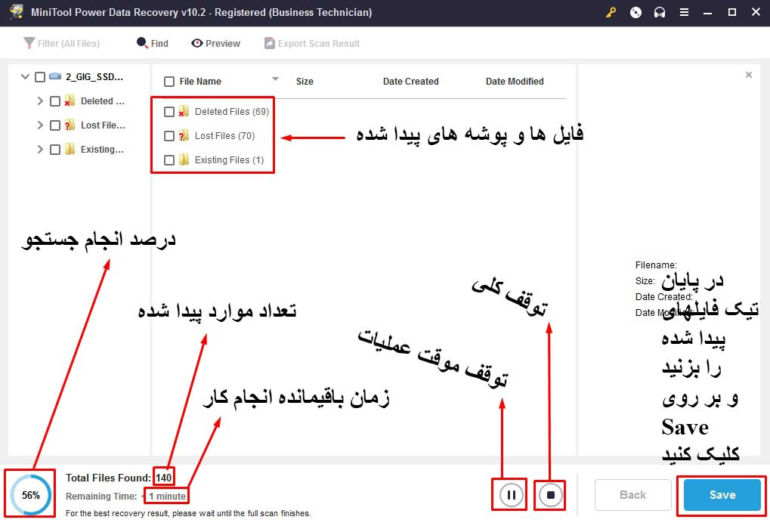Image resolution: width=770 pixels, height=523 pixels.
Task: Click the Preview eye icon
Action: tap(197, 43)
